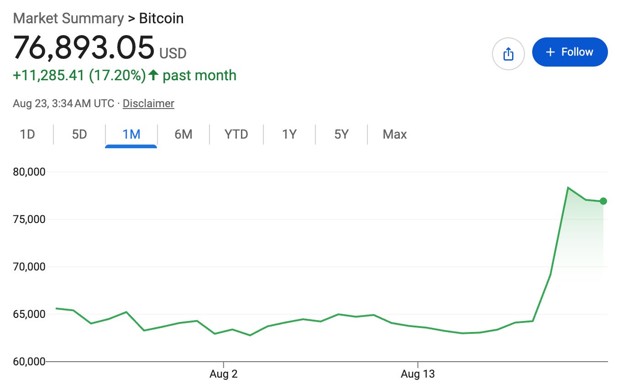
Task: Select the 1M time range tab
Action: (x=131, y=135)
